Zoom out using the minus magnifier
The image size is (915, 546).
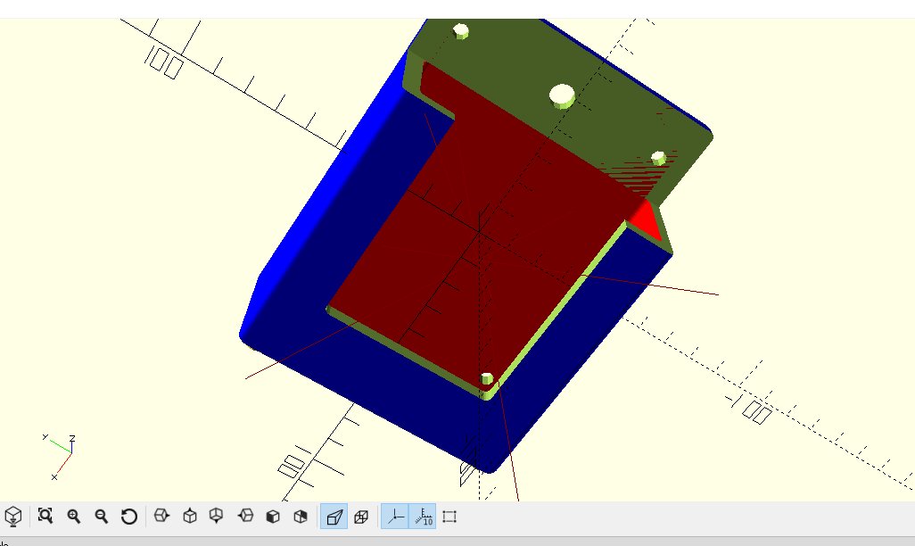tap(102, 517)
